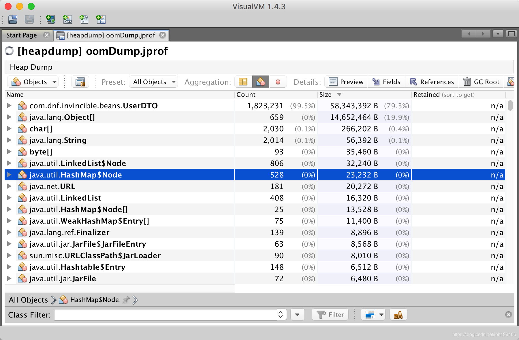Image resolution: width=519 pixels, height=340 pixels.
Task: Expand the java.lang.Object[] tree row
Action: coord(9,117)
